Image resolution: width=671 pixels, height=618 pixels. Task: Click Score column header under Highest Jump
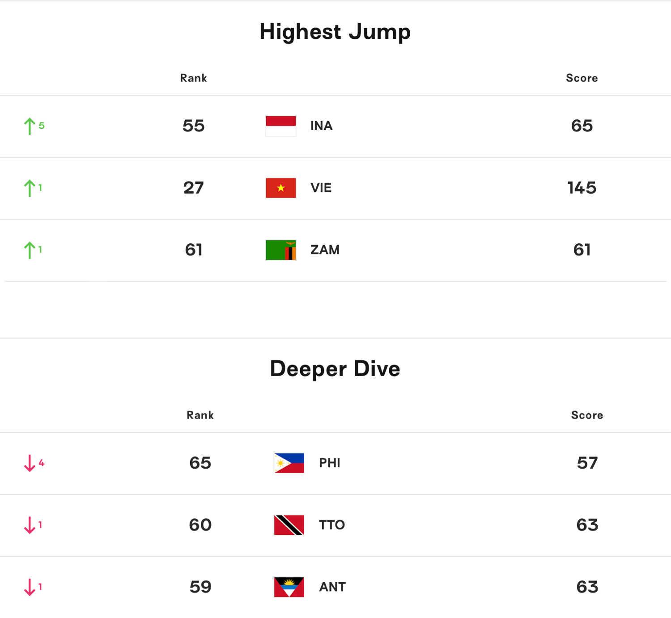[x=582, y=78]
